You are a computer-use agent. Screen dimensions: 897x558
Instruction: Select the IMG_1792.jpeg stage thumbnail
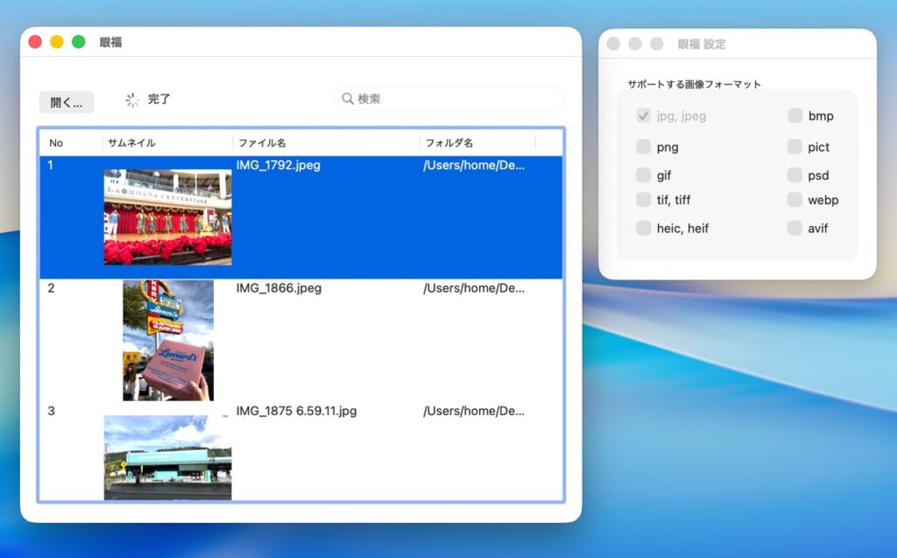point(167,217)
